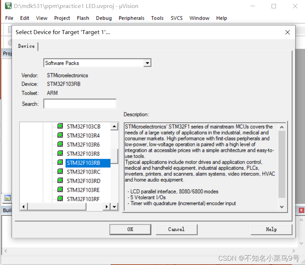Click the device list vertical scrollbar thumb
This screenshot has height=265, width=305.
(114, 156)
